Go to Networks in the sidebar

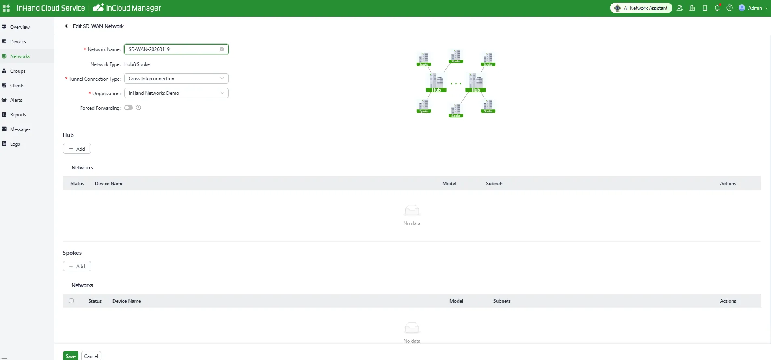point(27,56)
